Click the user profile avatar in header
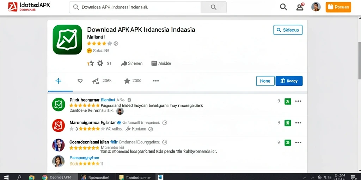The width and height of the screenshot is (361, 180). tap(316, 7)
